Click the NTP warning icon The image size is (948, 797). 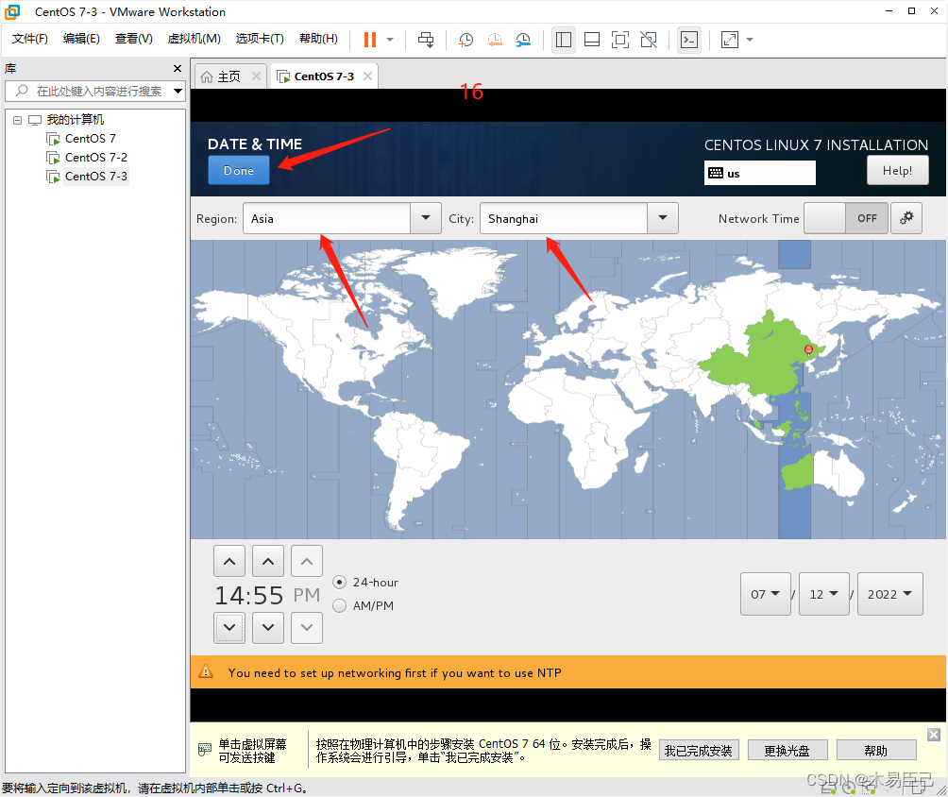click(x=206, y=671)
